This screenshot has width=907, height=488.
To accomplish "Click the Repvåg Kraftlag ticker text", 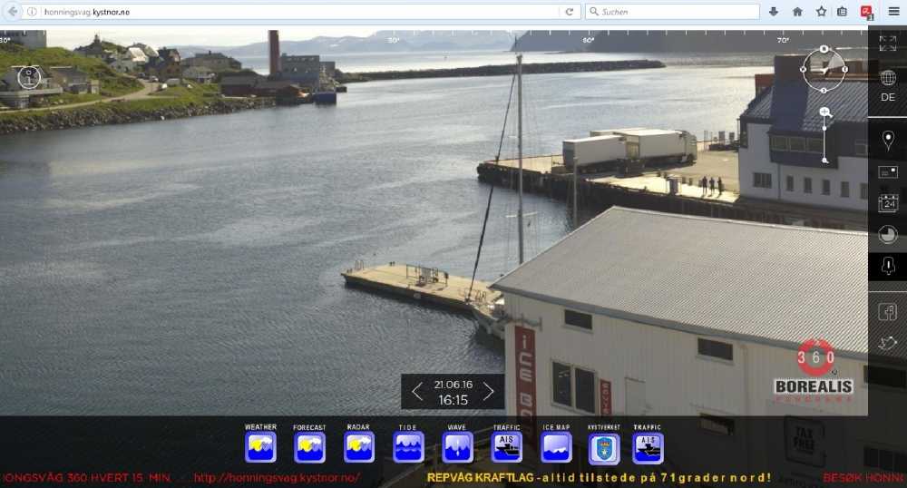I will click(599, 478).
